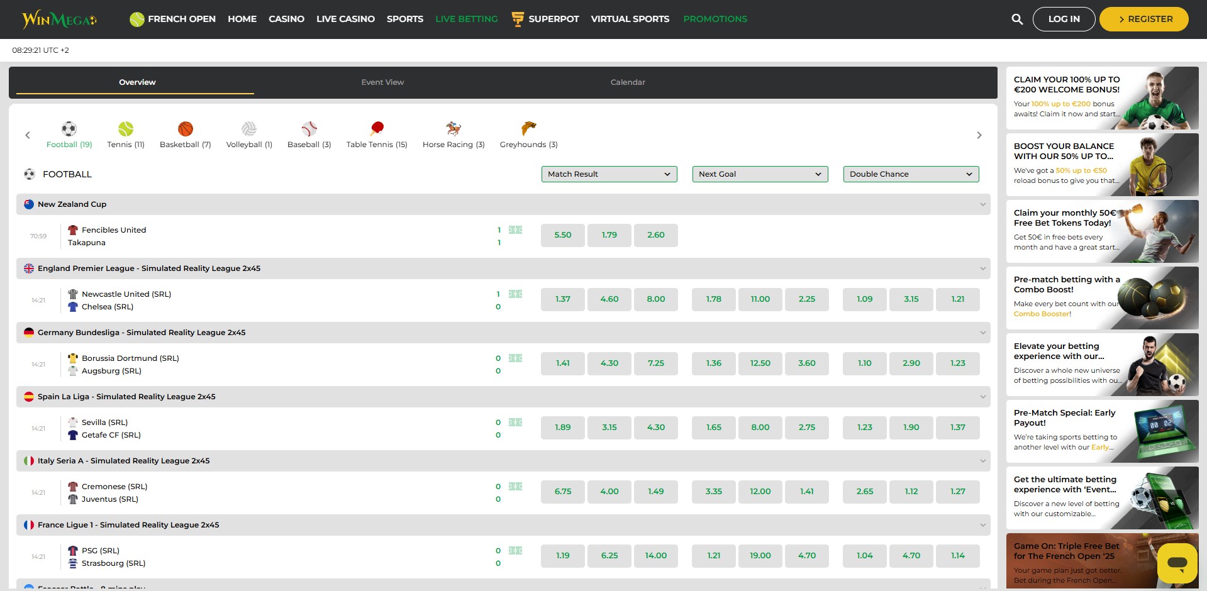Click the Fencibles United jersey icon
This screenshot has width=1207, height=591.
tap(73, 230)
